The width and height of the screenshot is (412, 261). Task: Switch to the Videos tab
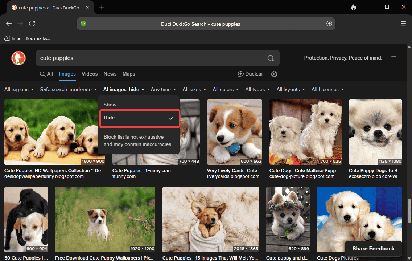(x=90, y=74)
